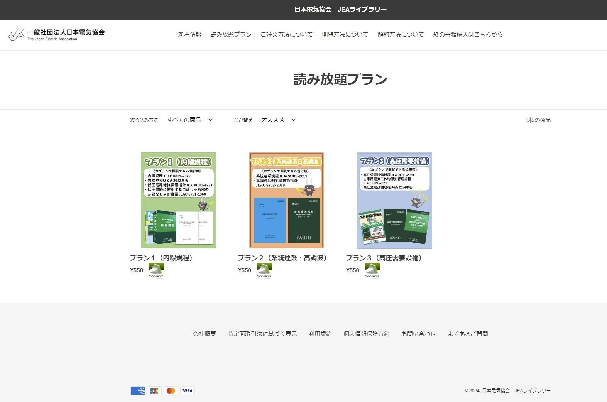This screenshot has height=402, width=607.
Task: Open ご注文方法について page
Action: [286, 35]
